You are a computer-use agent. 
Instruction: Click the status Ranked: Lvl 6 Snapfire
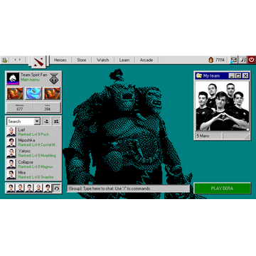36,177
